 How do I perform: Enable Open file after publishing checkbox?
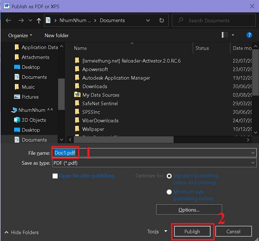pos(55,176)
